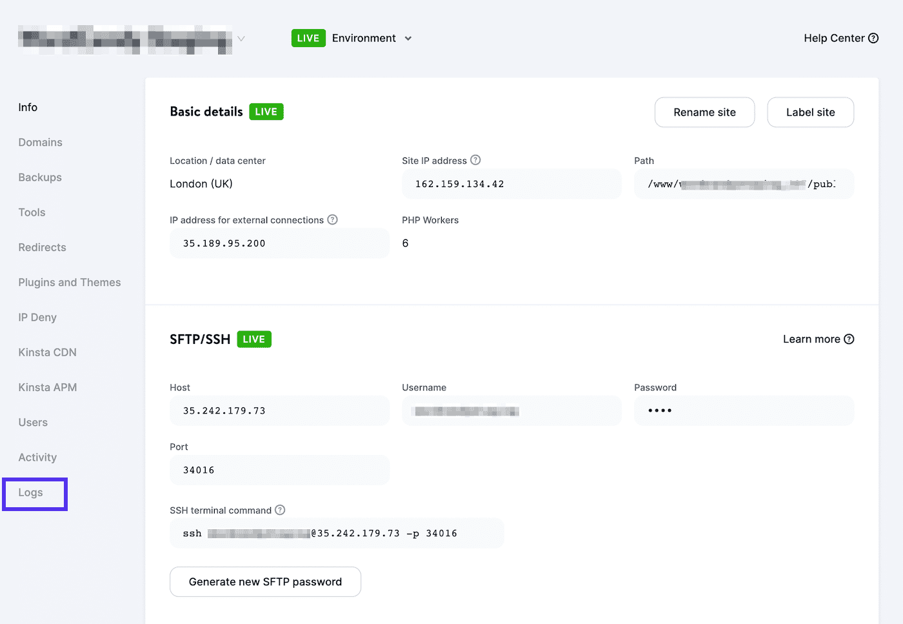Open the Environment dropdown
903x624 pixels.
372,39
